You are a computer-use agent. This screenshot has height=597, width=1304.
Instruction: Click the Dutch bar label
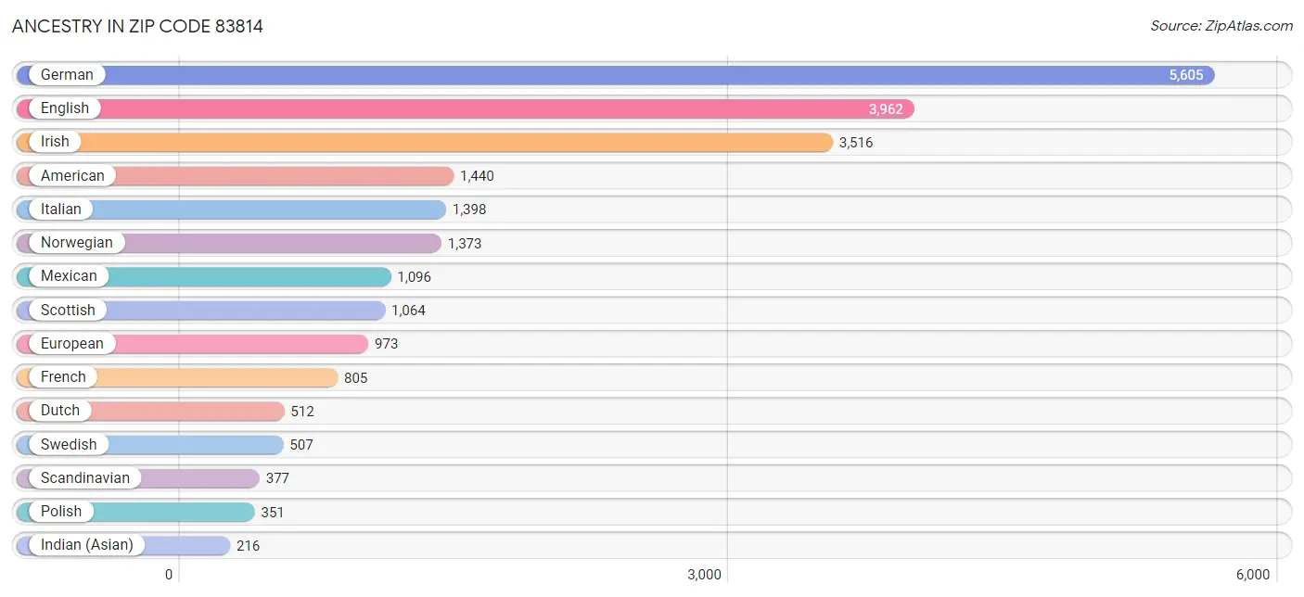pyautogui.click(x=60, y=411)
